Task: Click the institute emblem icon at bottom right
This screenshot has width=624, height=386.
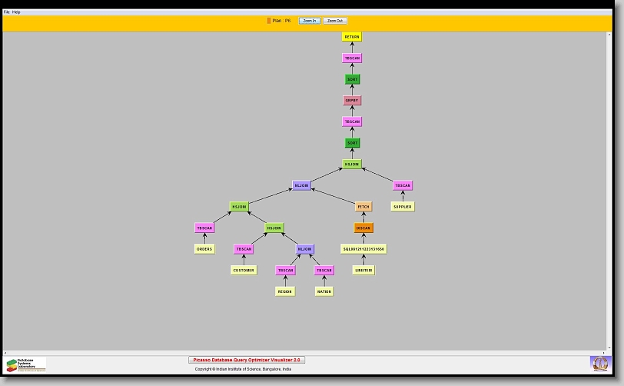Action: tap(599, 363)
